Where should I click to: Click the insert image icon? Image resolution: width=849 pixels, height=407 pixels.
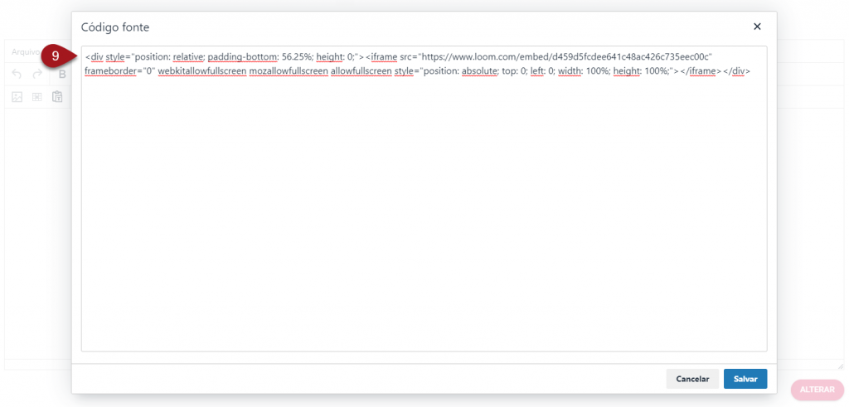click(x=17, y=97)
